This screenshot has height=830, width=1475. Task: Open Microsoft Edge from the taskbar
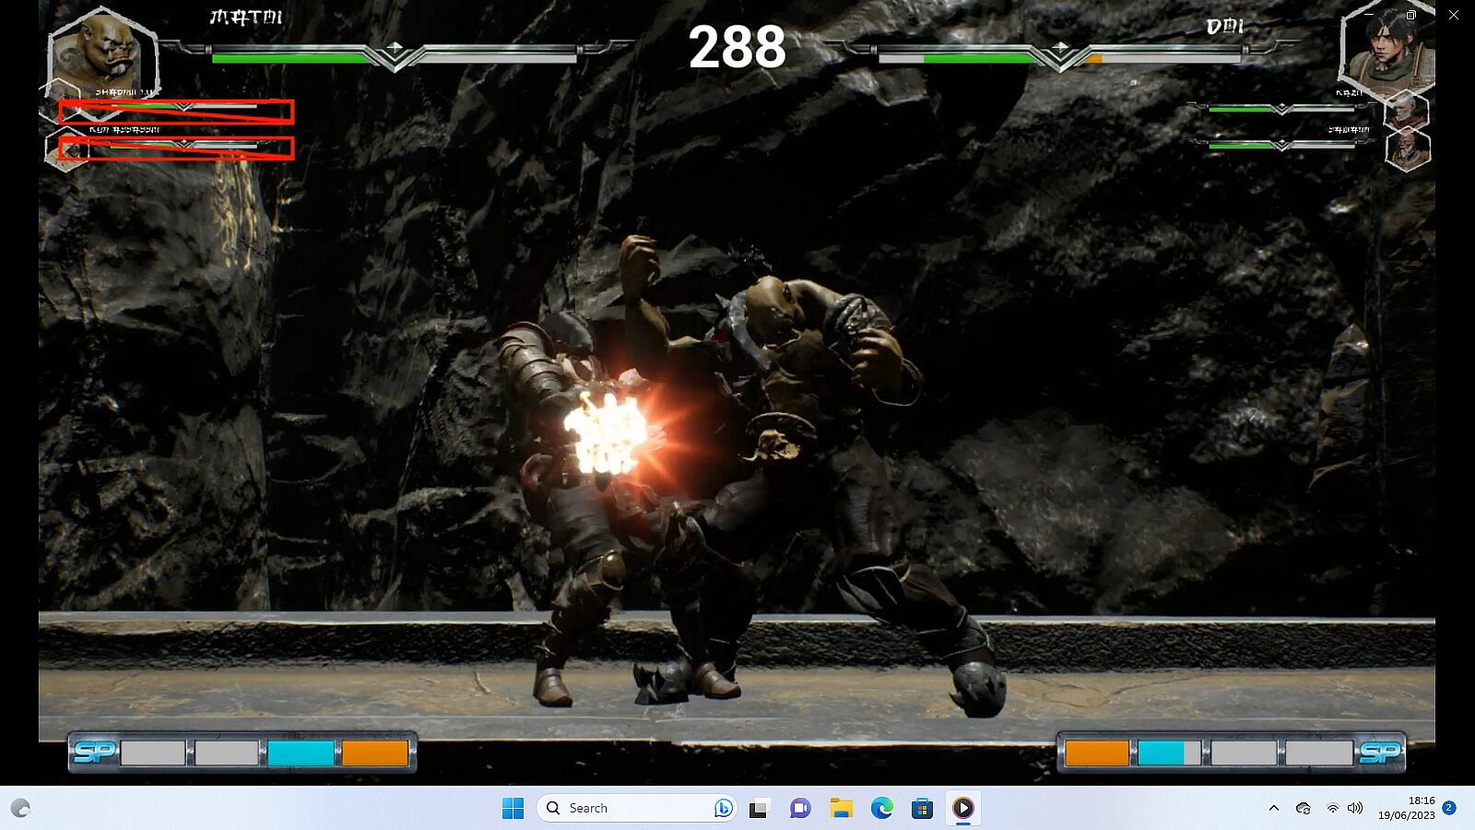pos(882,809)
